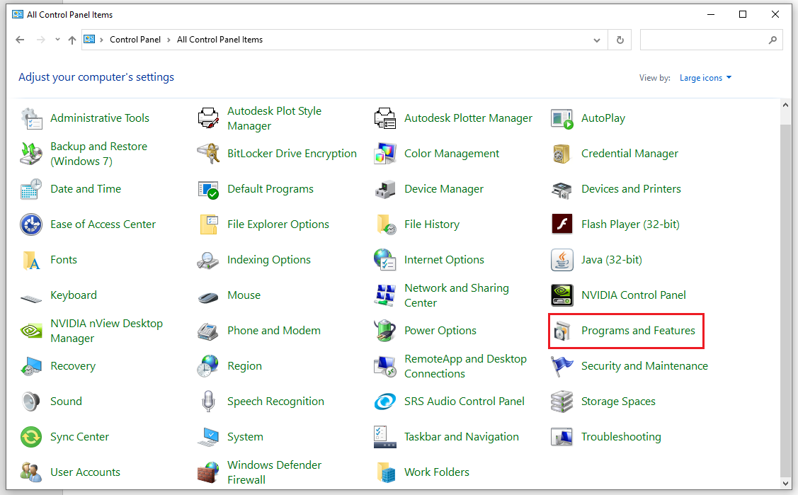Launch BitLocker Drive Encryption
This screenshot has width=798, height=495.
pos(292,153)
